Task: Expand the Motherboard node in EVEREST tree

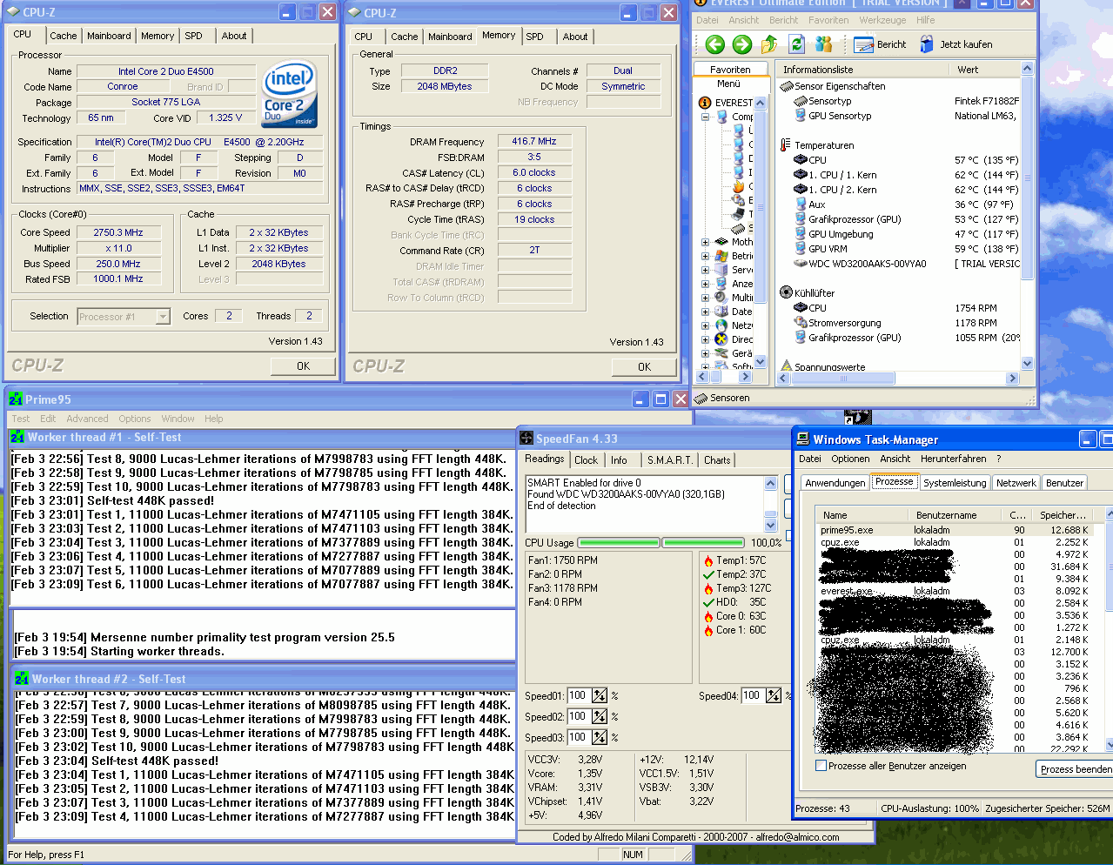Action: tap(706, 242)
